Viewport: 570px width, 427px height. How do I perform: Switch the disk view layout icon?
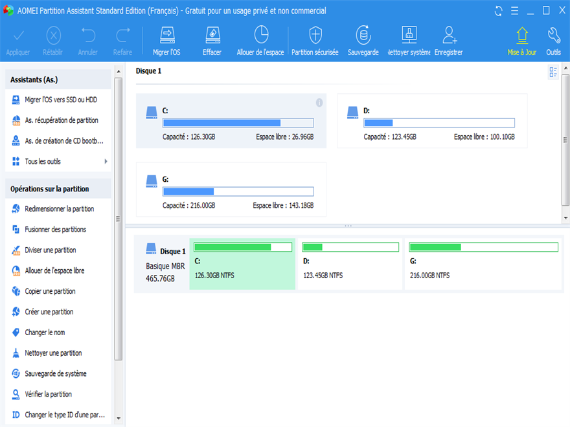[553, 72]
